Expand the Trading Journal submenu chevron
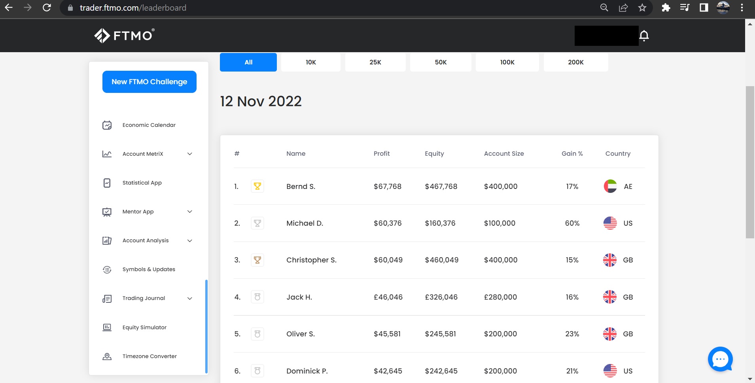 coord(190,298)
